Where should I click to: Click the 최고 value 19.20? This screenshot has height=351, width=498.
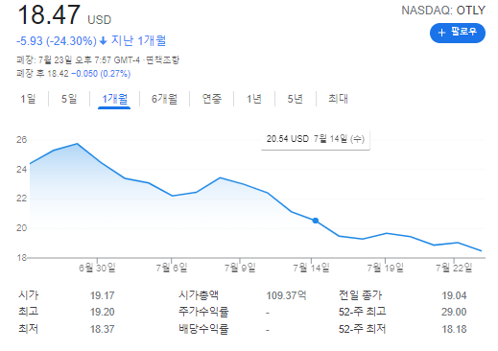(102, 312)
